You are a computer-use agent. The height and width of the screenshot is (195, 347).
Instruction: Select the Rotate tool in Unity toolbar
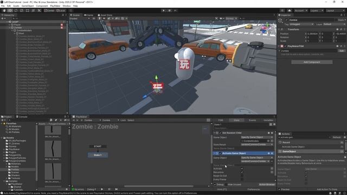16,10
